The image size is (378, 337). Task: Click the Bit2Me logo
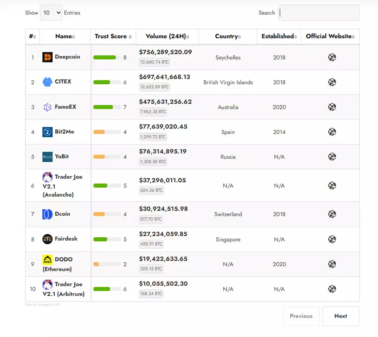click(47, 132)
